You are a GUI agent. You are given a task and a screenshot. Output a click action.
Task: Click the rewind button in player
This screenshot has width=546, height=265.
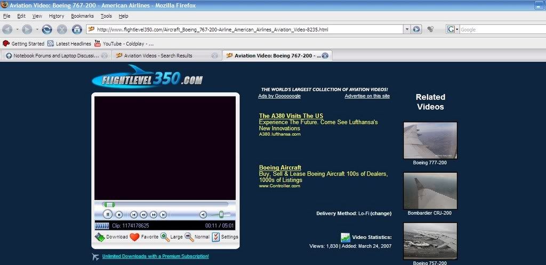(143, 215)
